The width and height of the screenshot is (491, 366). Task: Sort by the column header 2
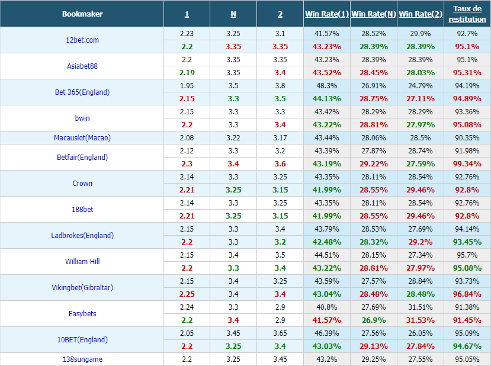pyautogui.click(x=280, y=14)
